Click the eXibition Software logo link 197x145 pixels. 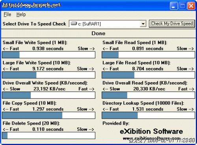(151, 131)
